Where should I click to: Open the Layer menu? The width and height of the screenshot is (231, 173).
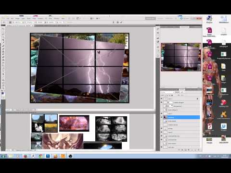click(x=23, y=19)
